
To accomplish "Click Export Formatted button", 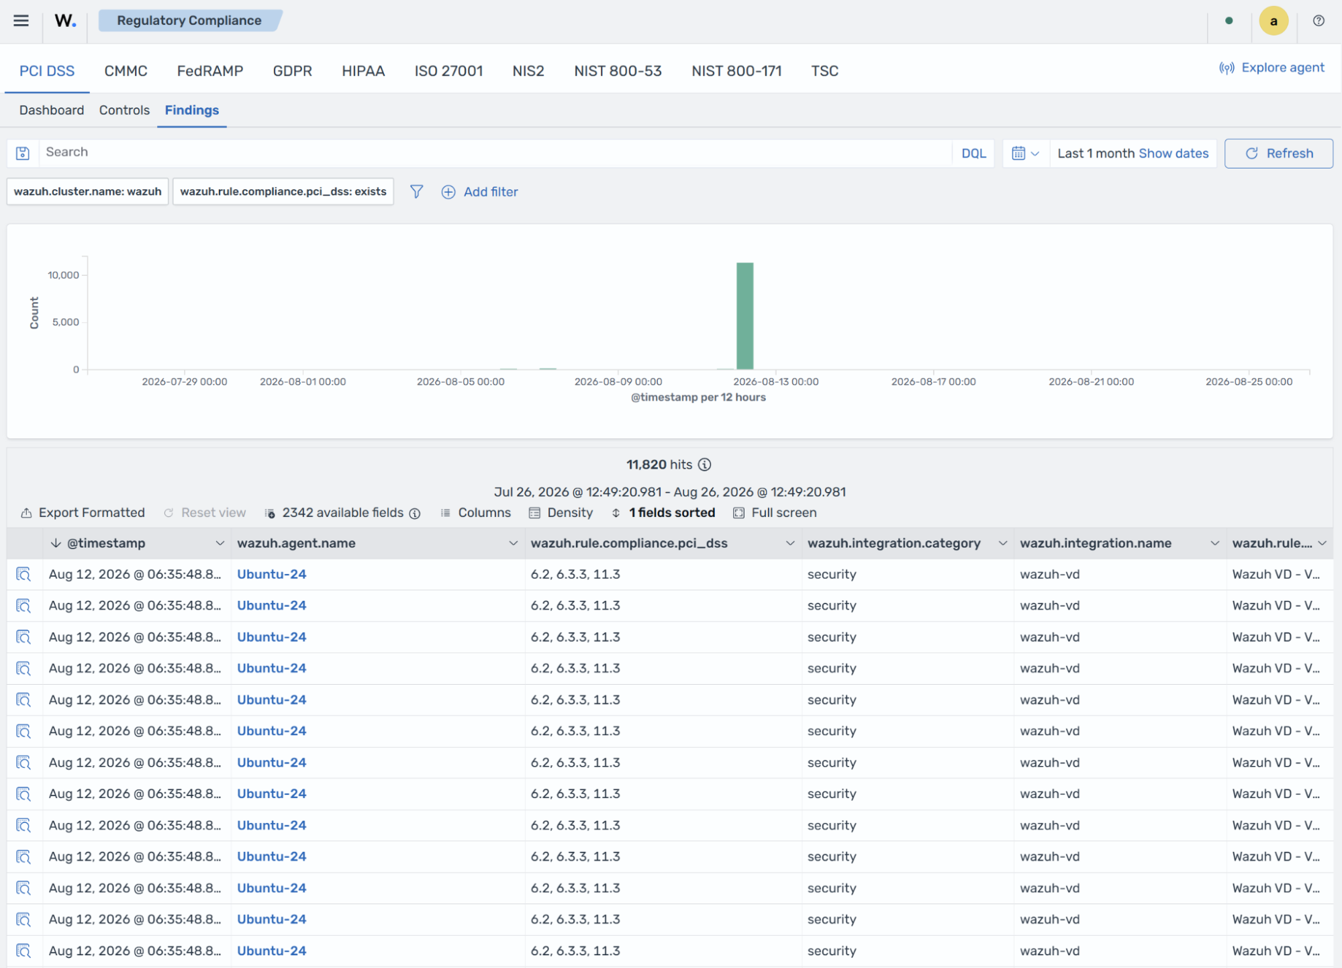I will click(83, 514).
